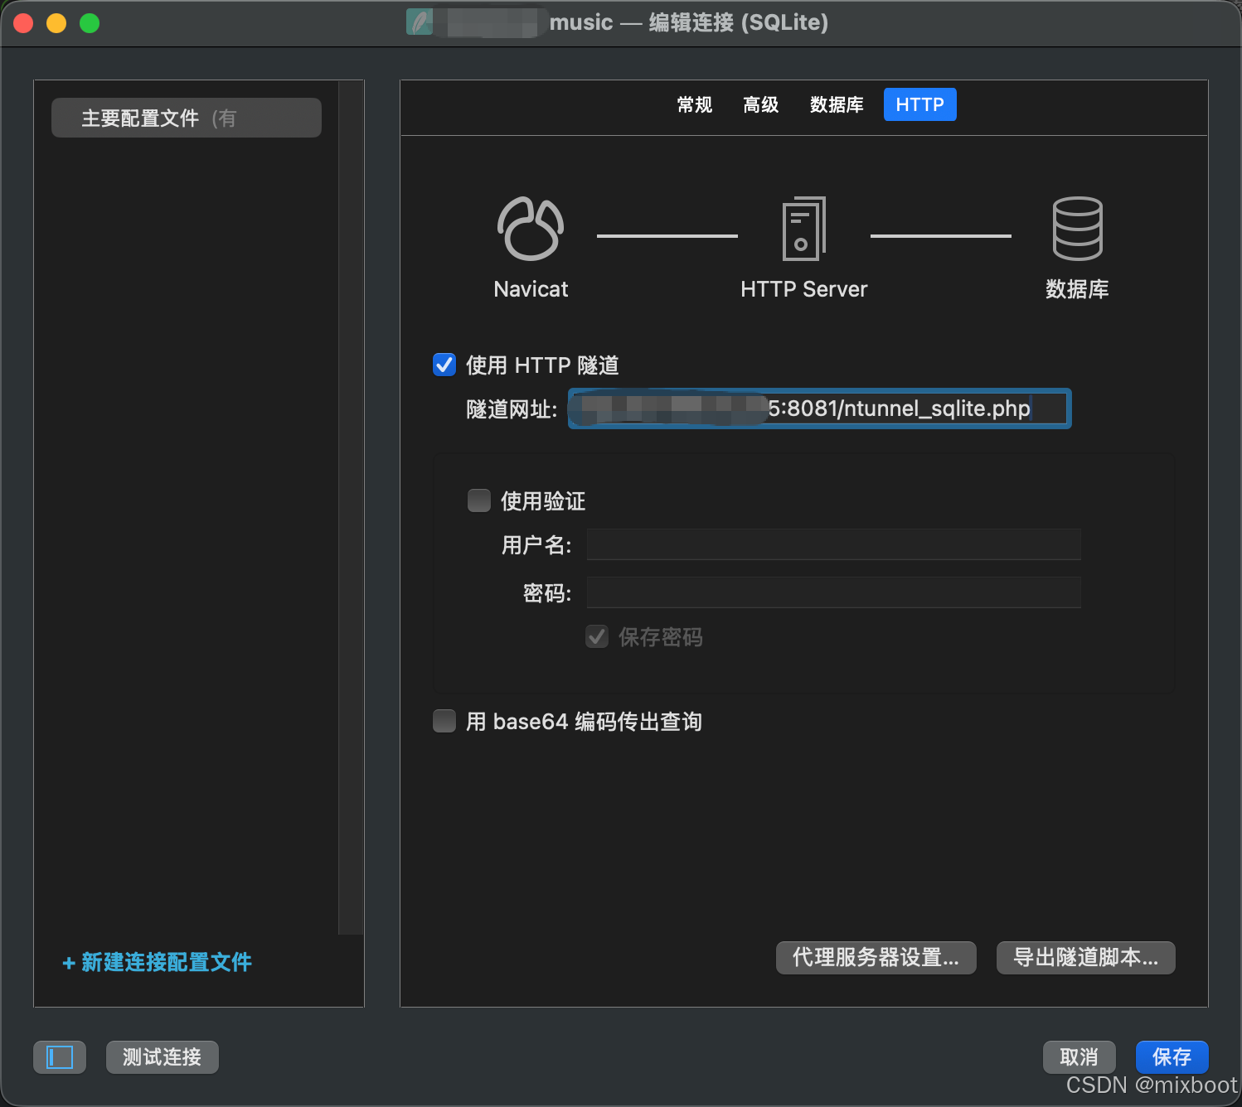This screenshot has height=1107, width=1242.
Task: Click the SQLite feather icon in title bar
Action: (x=420, y=22)
